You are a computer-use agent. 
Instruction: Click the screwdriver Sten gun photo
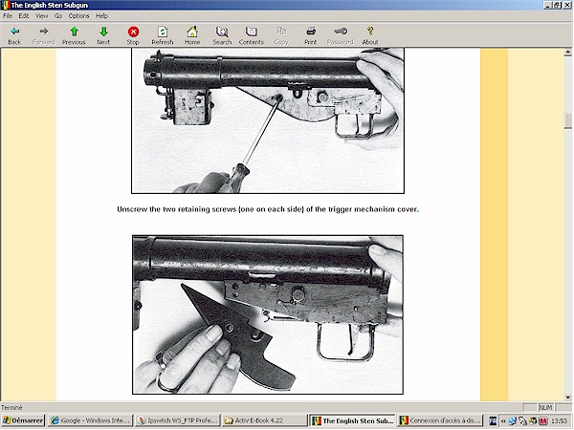pyautogui.click(x=268, y=120)
